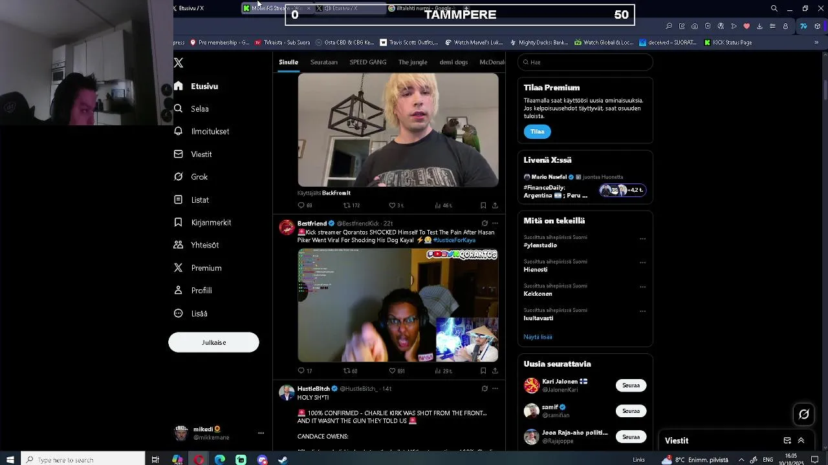
Task: Open Selaa search page in sidebar
Action: pyautogui.click(x=191, y=109)
